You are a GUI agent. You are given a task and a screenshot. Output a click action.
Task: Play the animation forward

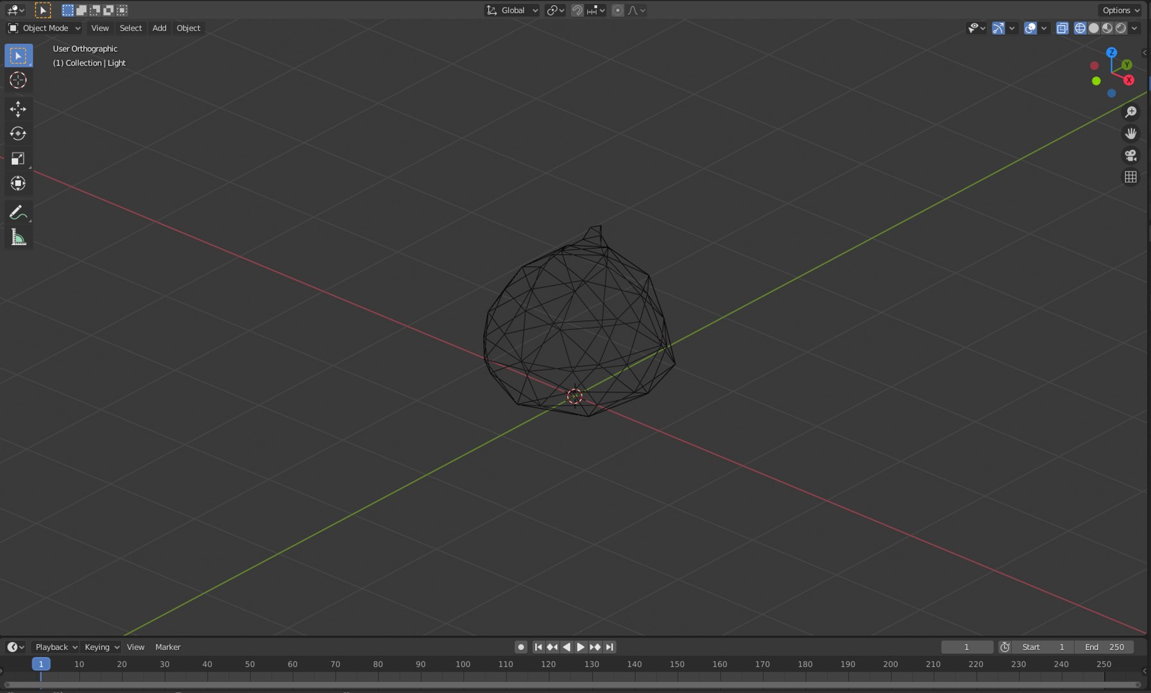(x=581, y=647)
